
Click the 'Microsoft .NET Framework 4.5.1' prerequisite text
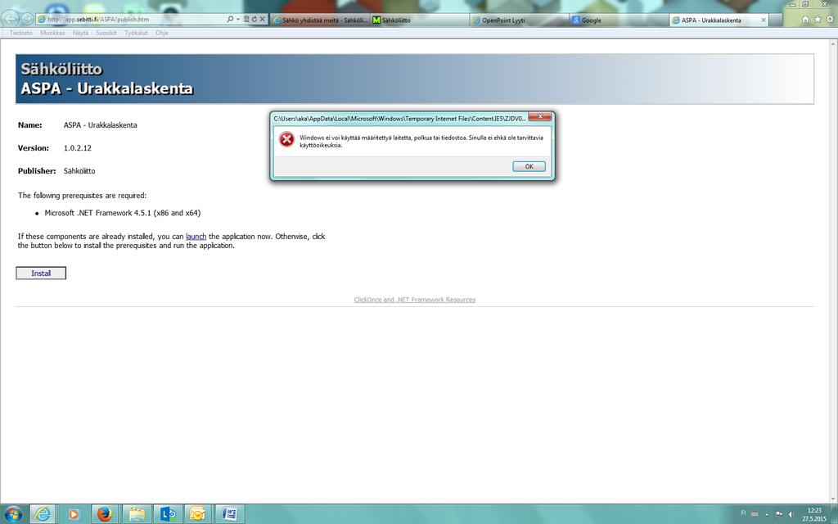pyautogui.click(x=123, y=213)
